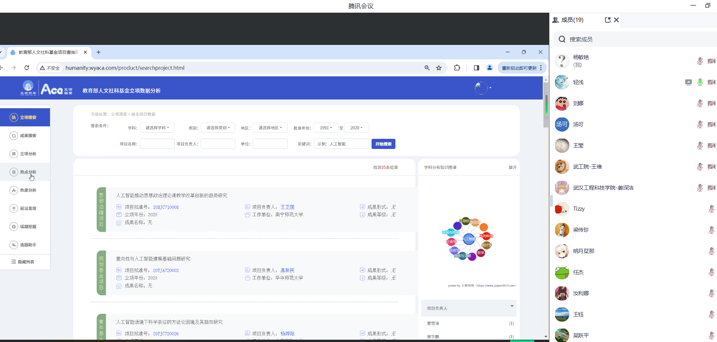Open project leader link 王卫国
The image size is (717, 342).
(287, 207)
